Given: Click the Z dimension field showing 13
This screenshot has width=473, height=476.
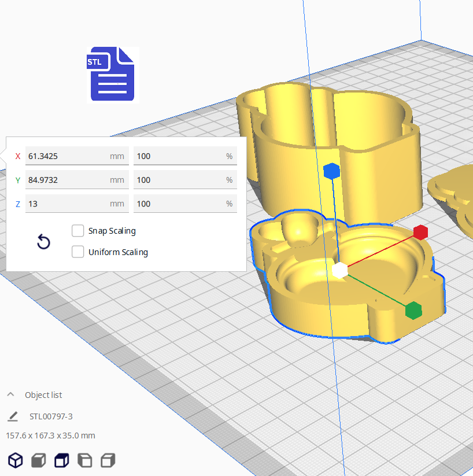Looking at the screenshot, I should click(66, 204).
